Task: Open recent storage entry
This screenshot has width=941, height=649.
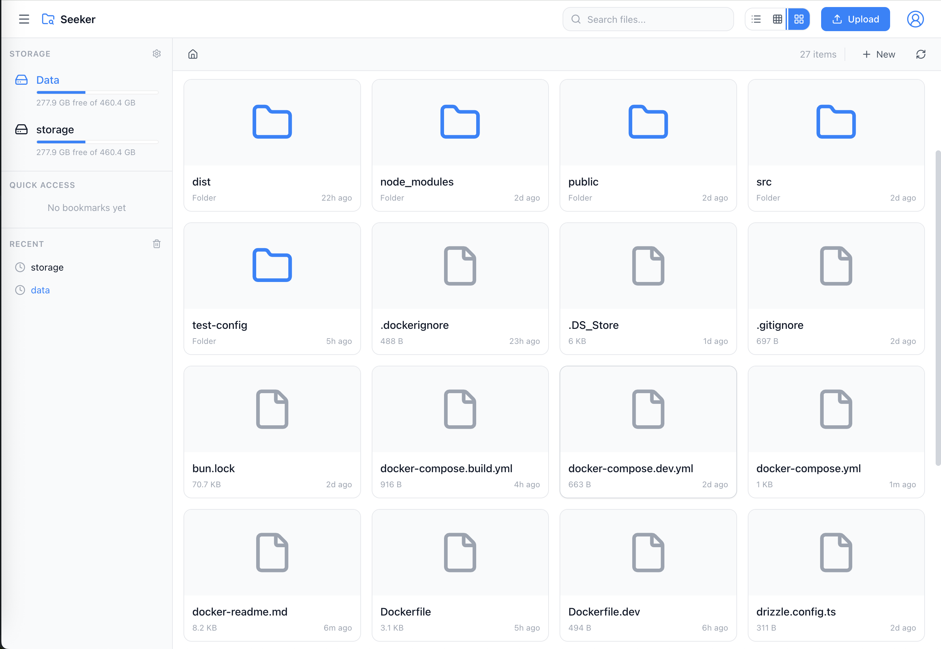Action: [47, 268]
